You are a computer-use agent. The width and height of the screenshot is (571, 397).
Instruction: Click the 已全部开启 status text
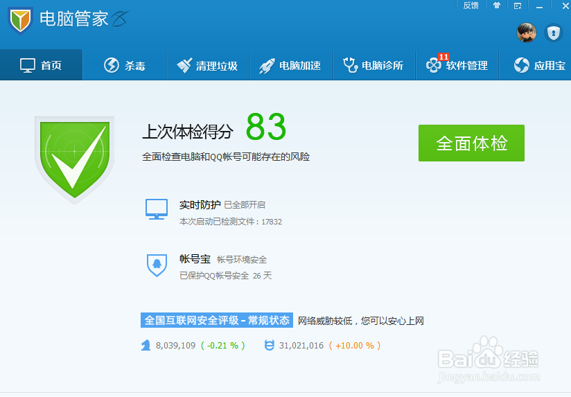pyautogui.click(x=245, y=205)
